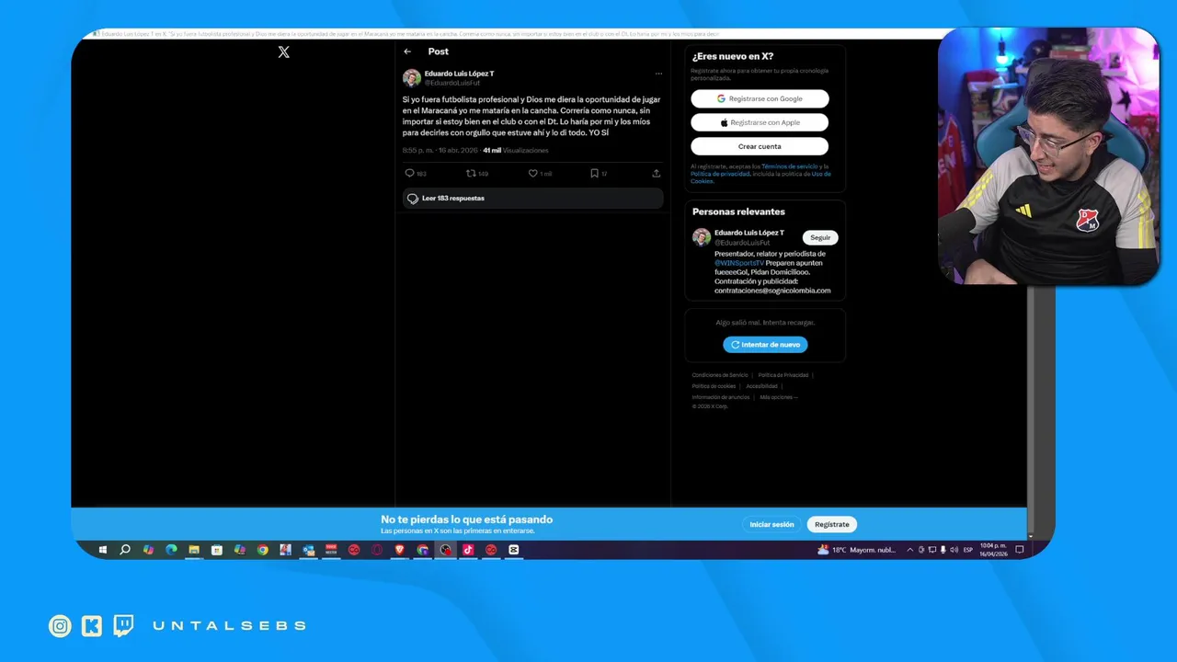Click Registrarse con Google

(760, 98)
